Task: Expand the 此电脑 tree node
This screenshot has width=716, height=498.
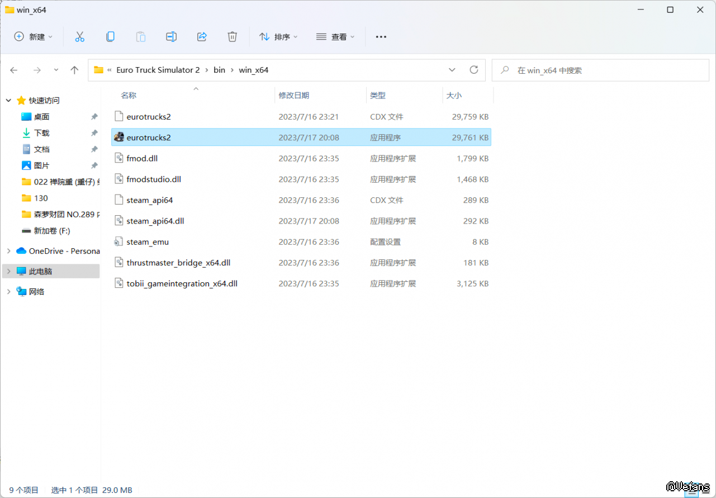Action: point(8,271)
